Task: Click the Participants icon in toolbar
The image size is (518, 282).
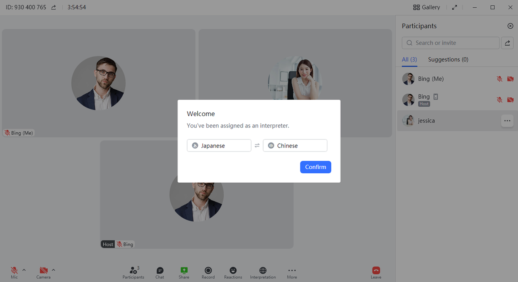Action: pos(133,271)
